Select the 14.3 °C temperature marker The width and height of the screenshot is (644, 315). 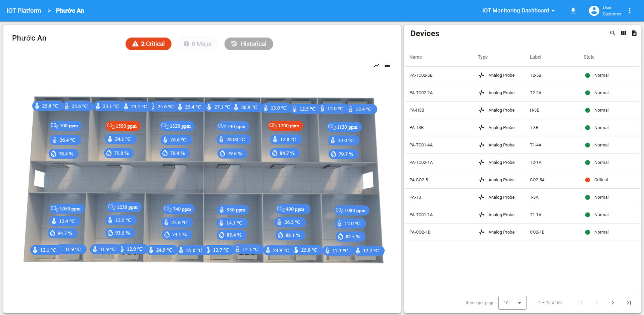(x=247, y=249)
